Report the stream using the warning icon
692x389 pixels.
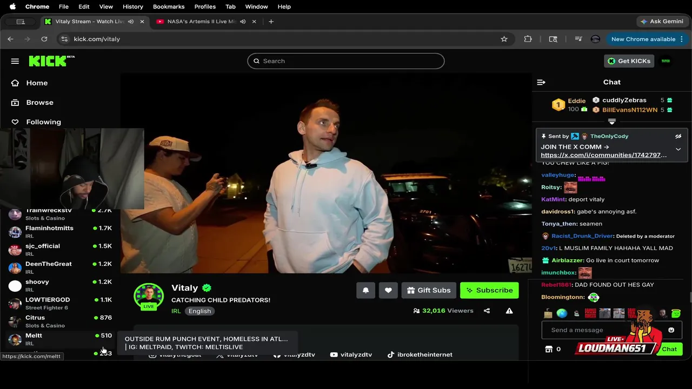point(509,311)
